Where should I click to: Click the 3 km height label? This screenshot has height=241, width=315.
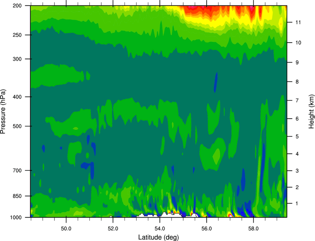pos(297,171)
